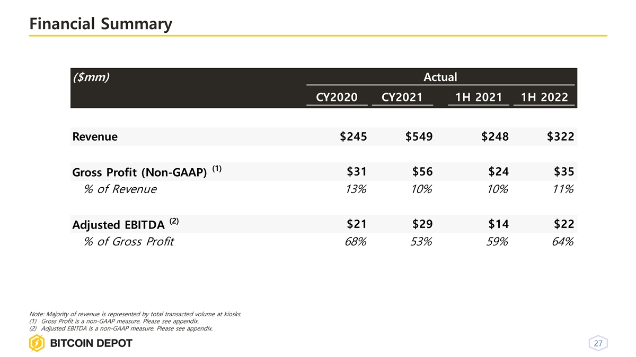
Task: Click the % of Revenue row label
Action: coord(120,189)
